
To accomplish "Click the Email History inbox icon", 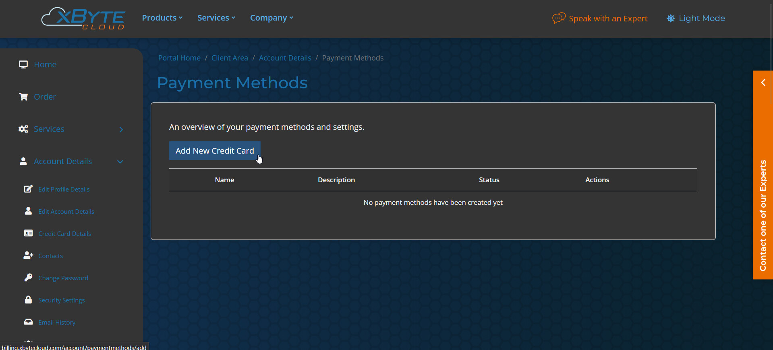I will 28,322.
